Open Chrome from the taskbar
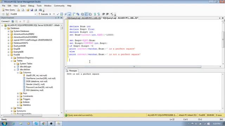 click(x=44, y=124)
